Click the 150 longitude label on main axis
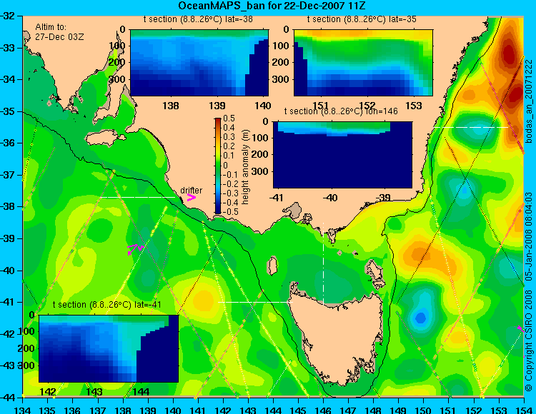The image size is (536, 414). coord(423,410)
